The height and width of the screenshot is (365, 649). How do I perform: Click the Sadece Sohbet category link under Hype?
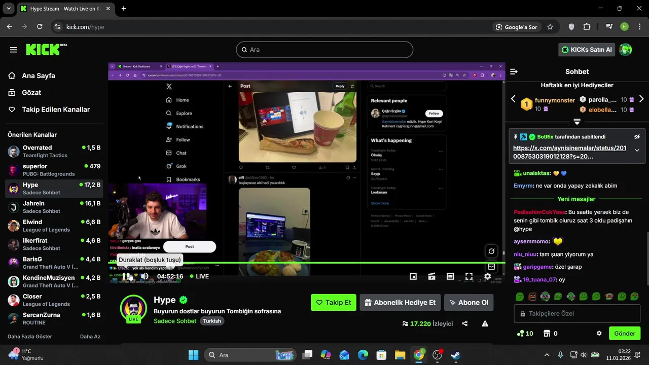click(x=175, y=321)
